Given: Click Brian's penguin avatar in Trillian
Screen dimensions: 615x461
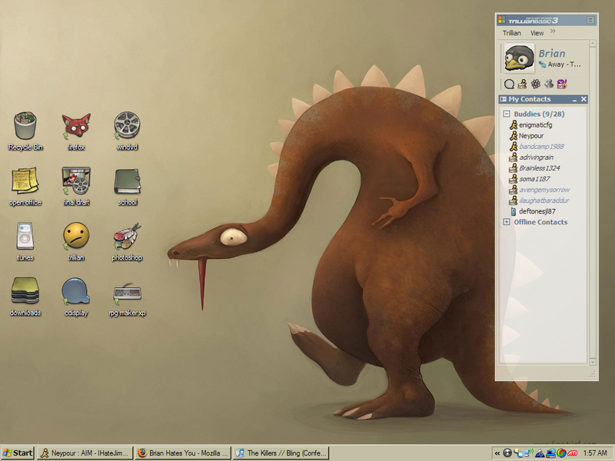Looking at the screenshot, I should coord(519,58).
